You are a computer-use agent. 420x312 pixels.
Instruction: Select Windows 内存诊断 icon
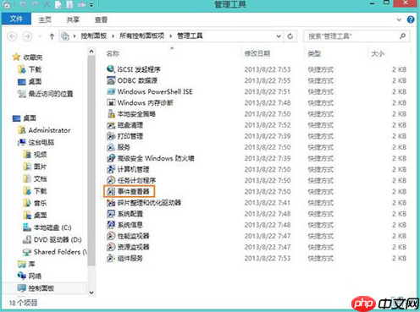coord(111,102)
